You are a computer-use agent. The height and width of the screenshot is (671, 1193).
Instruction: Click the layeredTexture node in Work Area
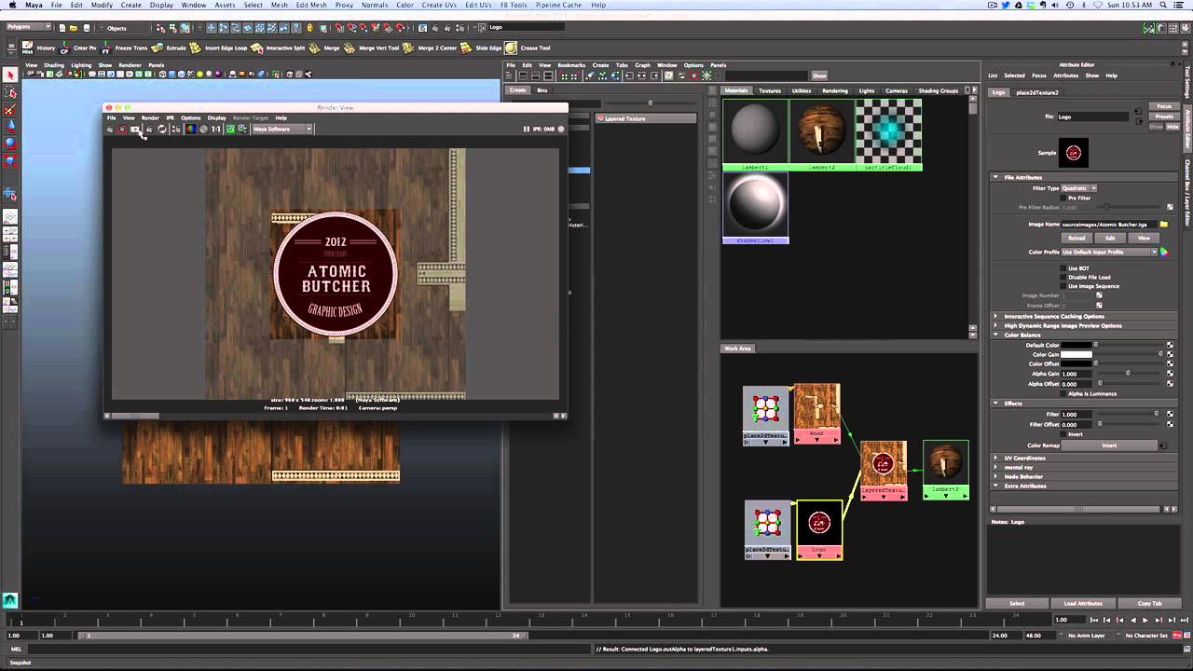884,470
